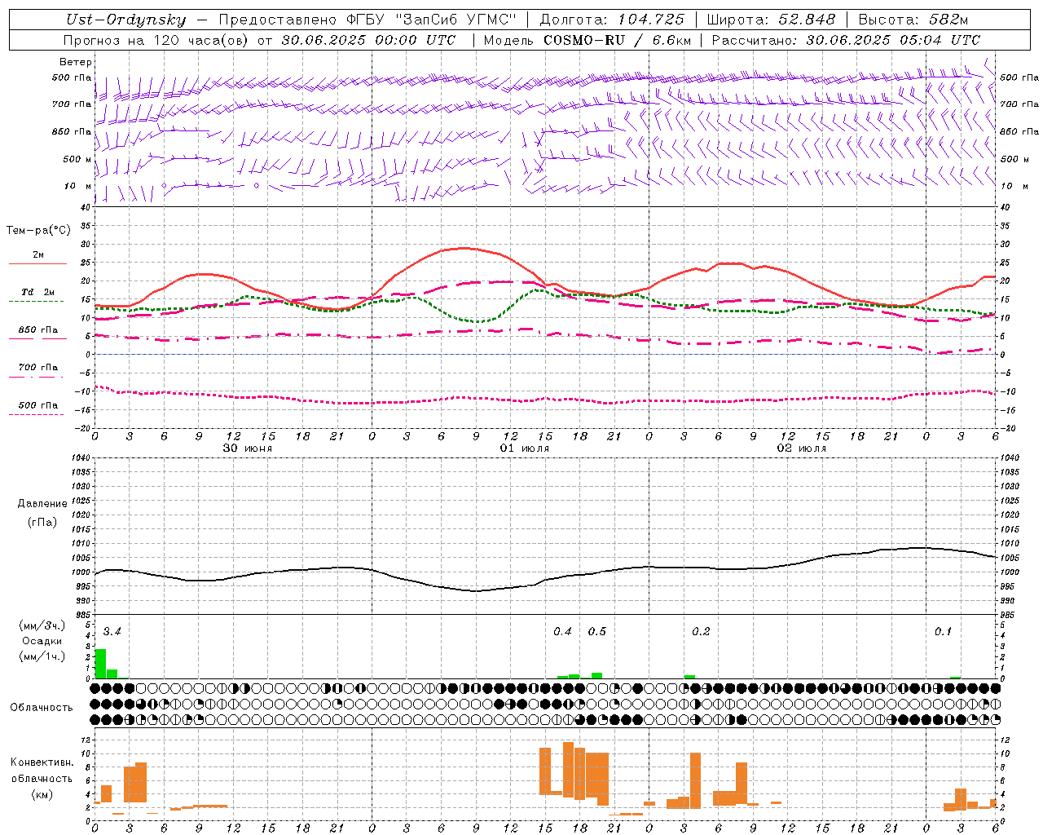This screenshot has width=1043, height=835.
Task: Click the precipitation amount "0.1"
Action: pyautogui.click(x=943, y=632)
